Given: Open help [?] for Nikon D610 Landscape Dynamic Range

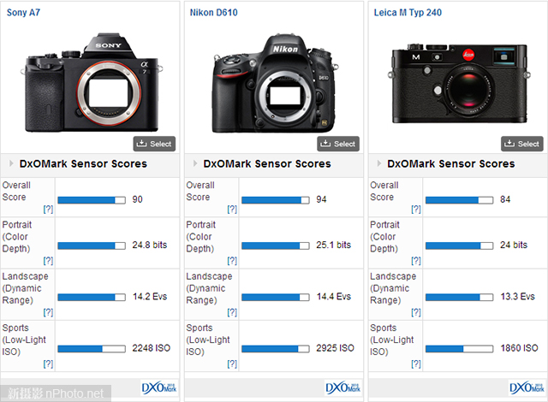Looking at the screenshot, I should 232,312.
